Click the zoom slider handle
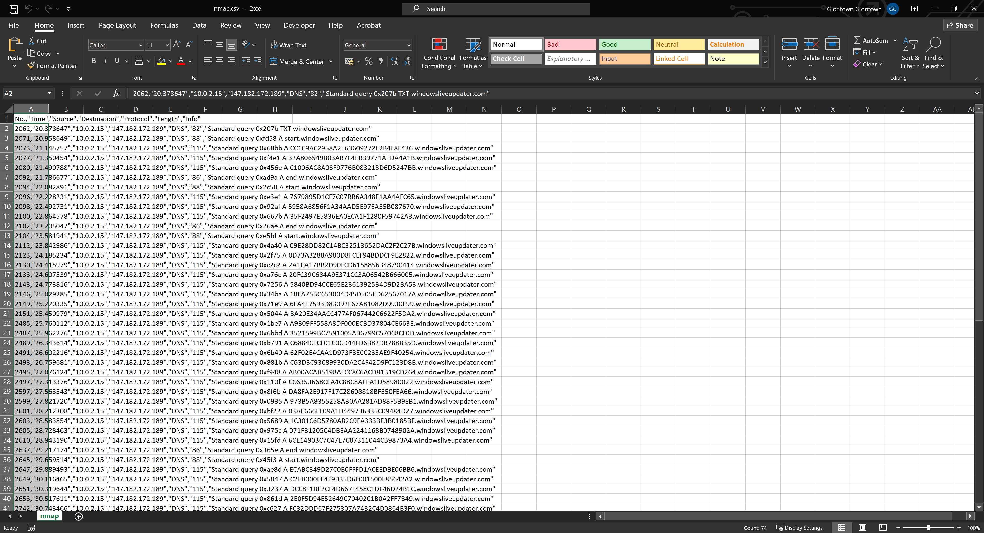Image resolution: width=984 pixels, height=533 pixels. (928, 528)
